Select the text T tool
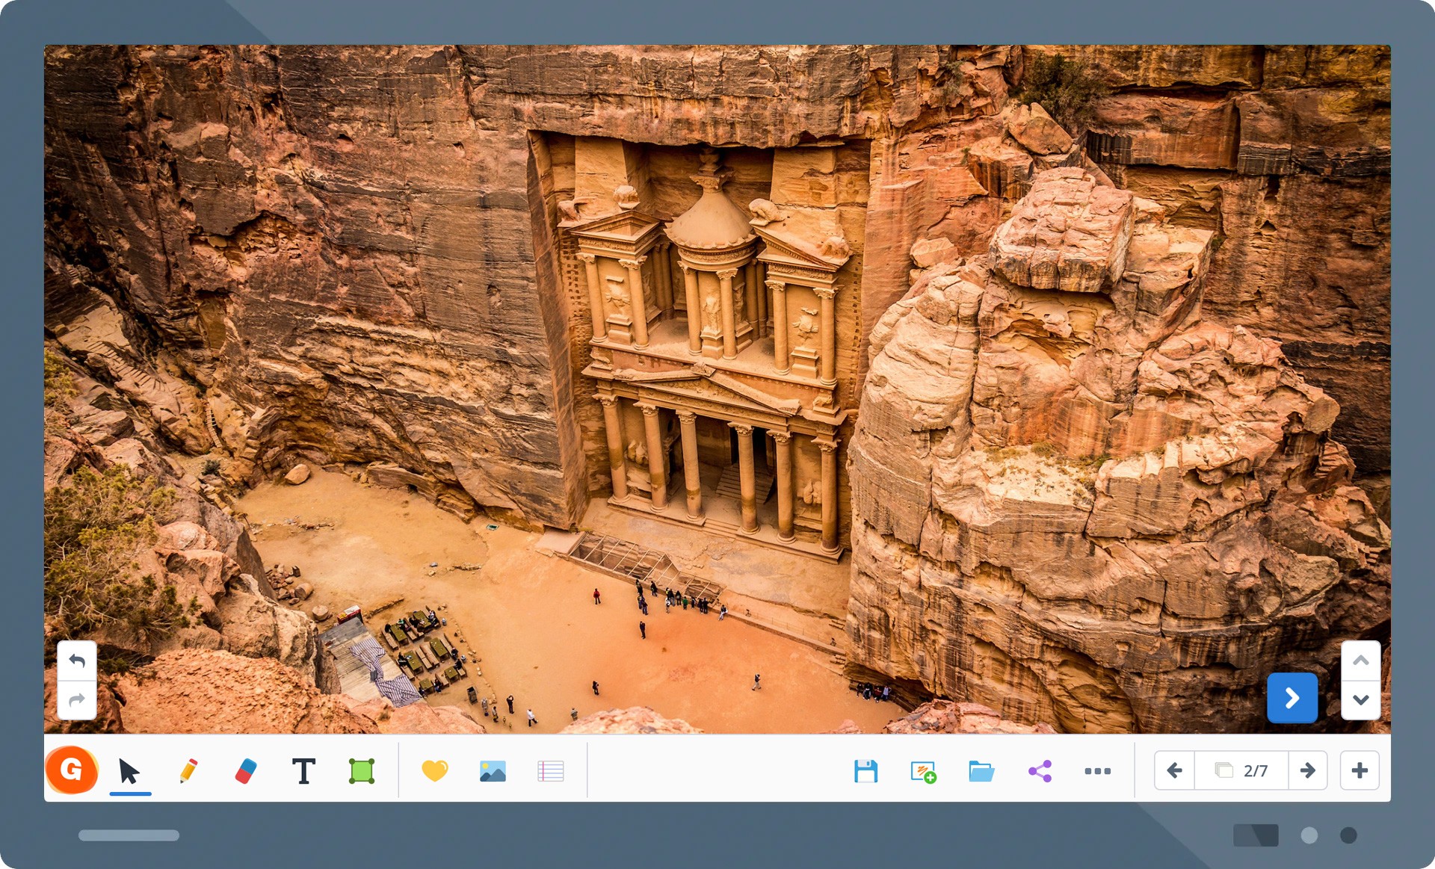 coord(303,770)
